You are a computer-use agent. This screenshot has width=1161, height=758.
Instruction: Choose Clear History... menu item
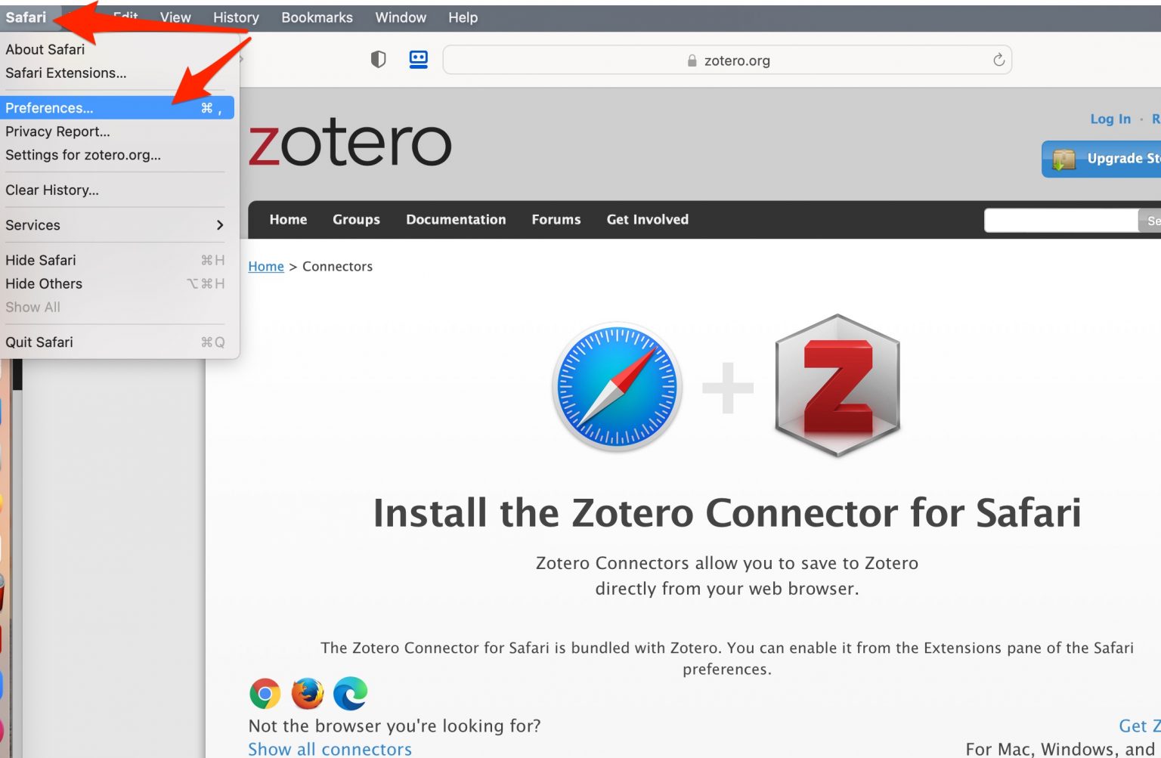coord(118,190)
